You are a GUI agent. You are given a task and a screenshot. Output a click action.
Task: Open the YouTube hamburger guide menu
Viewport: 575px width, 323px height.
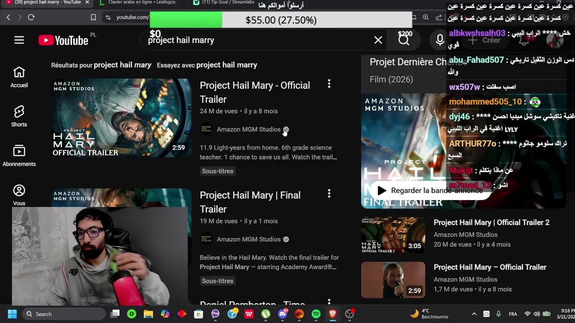point(19,40)
